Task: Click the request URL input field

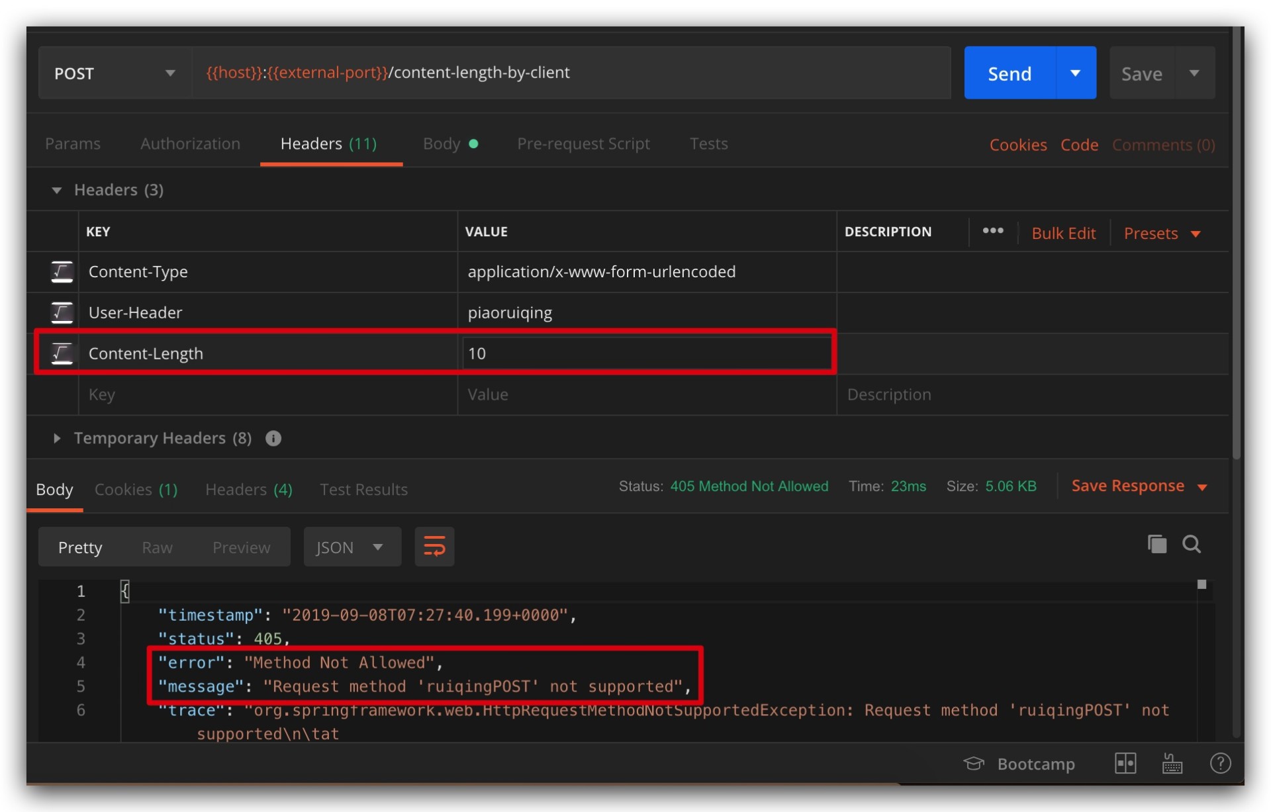Action: [571, 73]
